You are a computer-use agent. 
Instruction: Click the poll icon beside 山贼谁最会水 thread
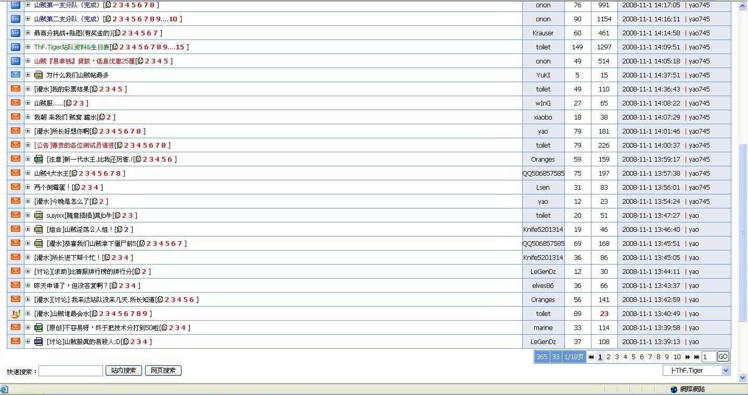pyautogui.click(x=16, y=313)
